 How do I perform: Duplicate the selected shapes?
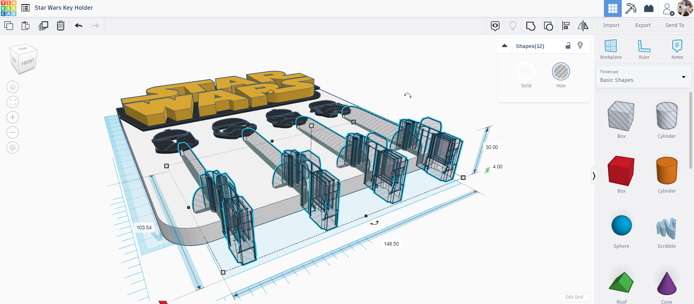point(43,26)
